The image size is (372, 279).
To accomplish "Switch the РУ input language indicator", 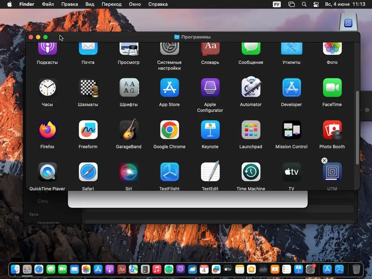I will [x=276, y=4].
